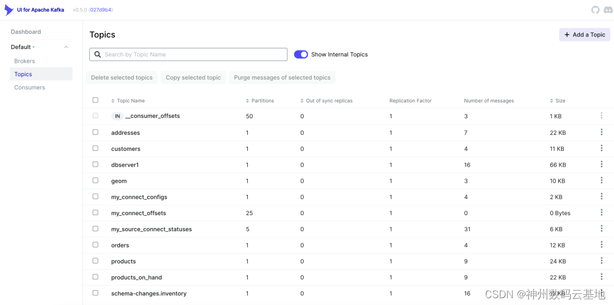Open the GitHub icon link
Viewport: 614px width, 305px height.
[x=595, y=10]
